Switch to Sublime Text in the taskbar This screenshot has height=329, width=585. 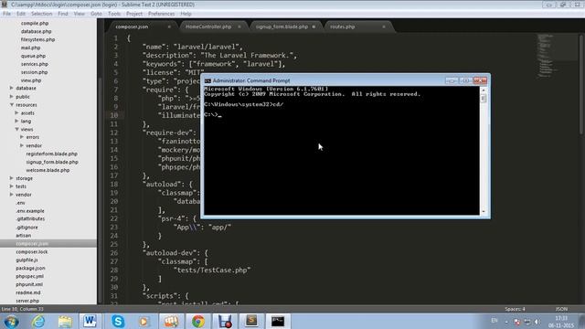[251, 321]
